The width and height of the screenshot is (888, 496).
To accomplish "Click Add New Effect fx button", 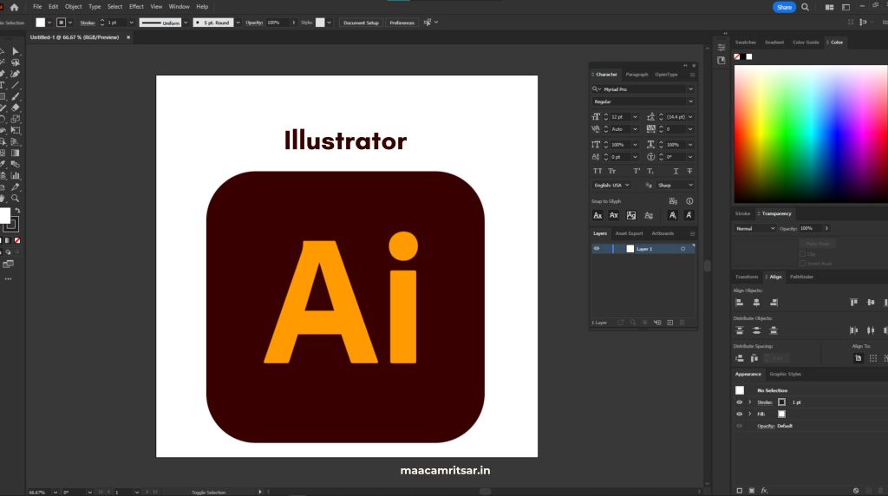I will coord(764,490).
